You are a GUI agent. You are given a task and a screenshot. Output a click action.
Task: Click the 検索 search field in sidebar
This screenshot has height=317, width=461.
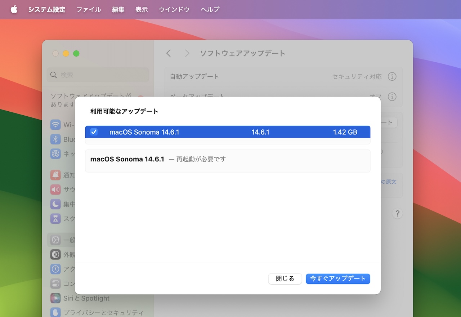click(x=98, y=75)
